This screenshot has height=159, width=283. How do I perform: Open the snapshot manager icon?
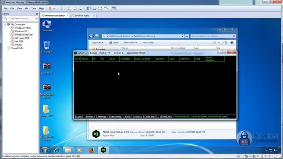click(81, 8)
